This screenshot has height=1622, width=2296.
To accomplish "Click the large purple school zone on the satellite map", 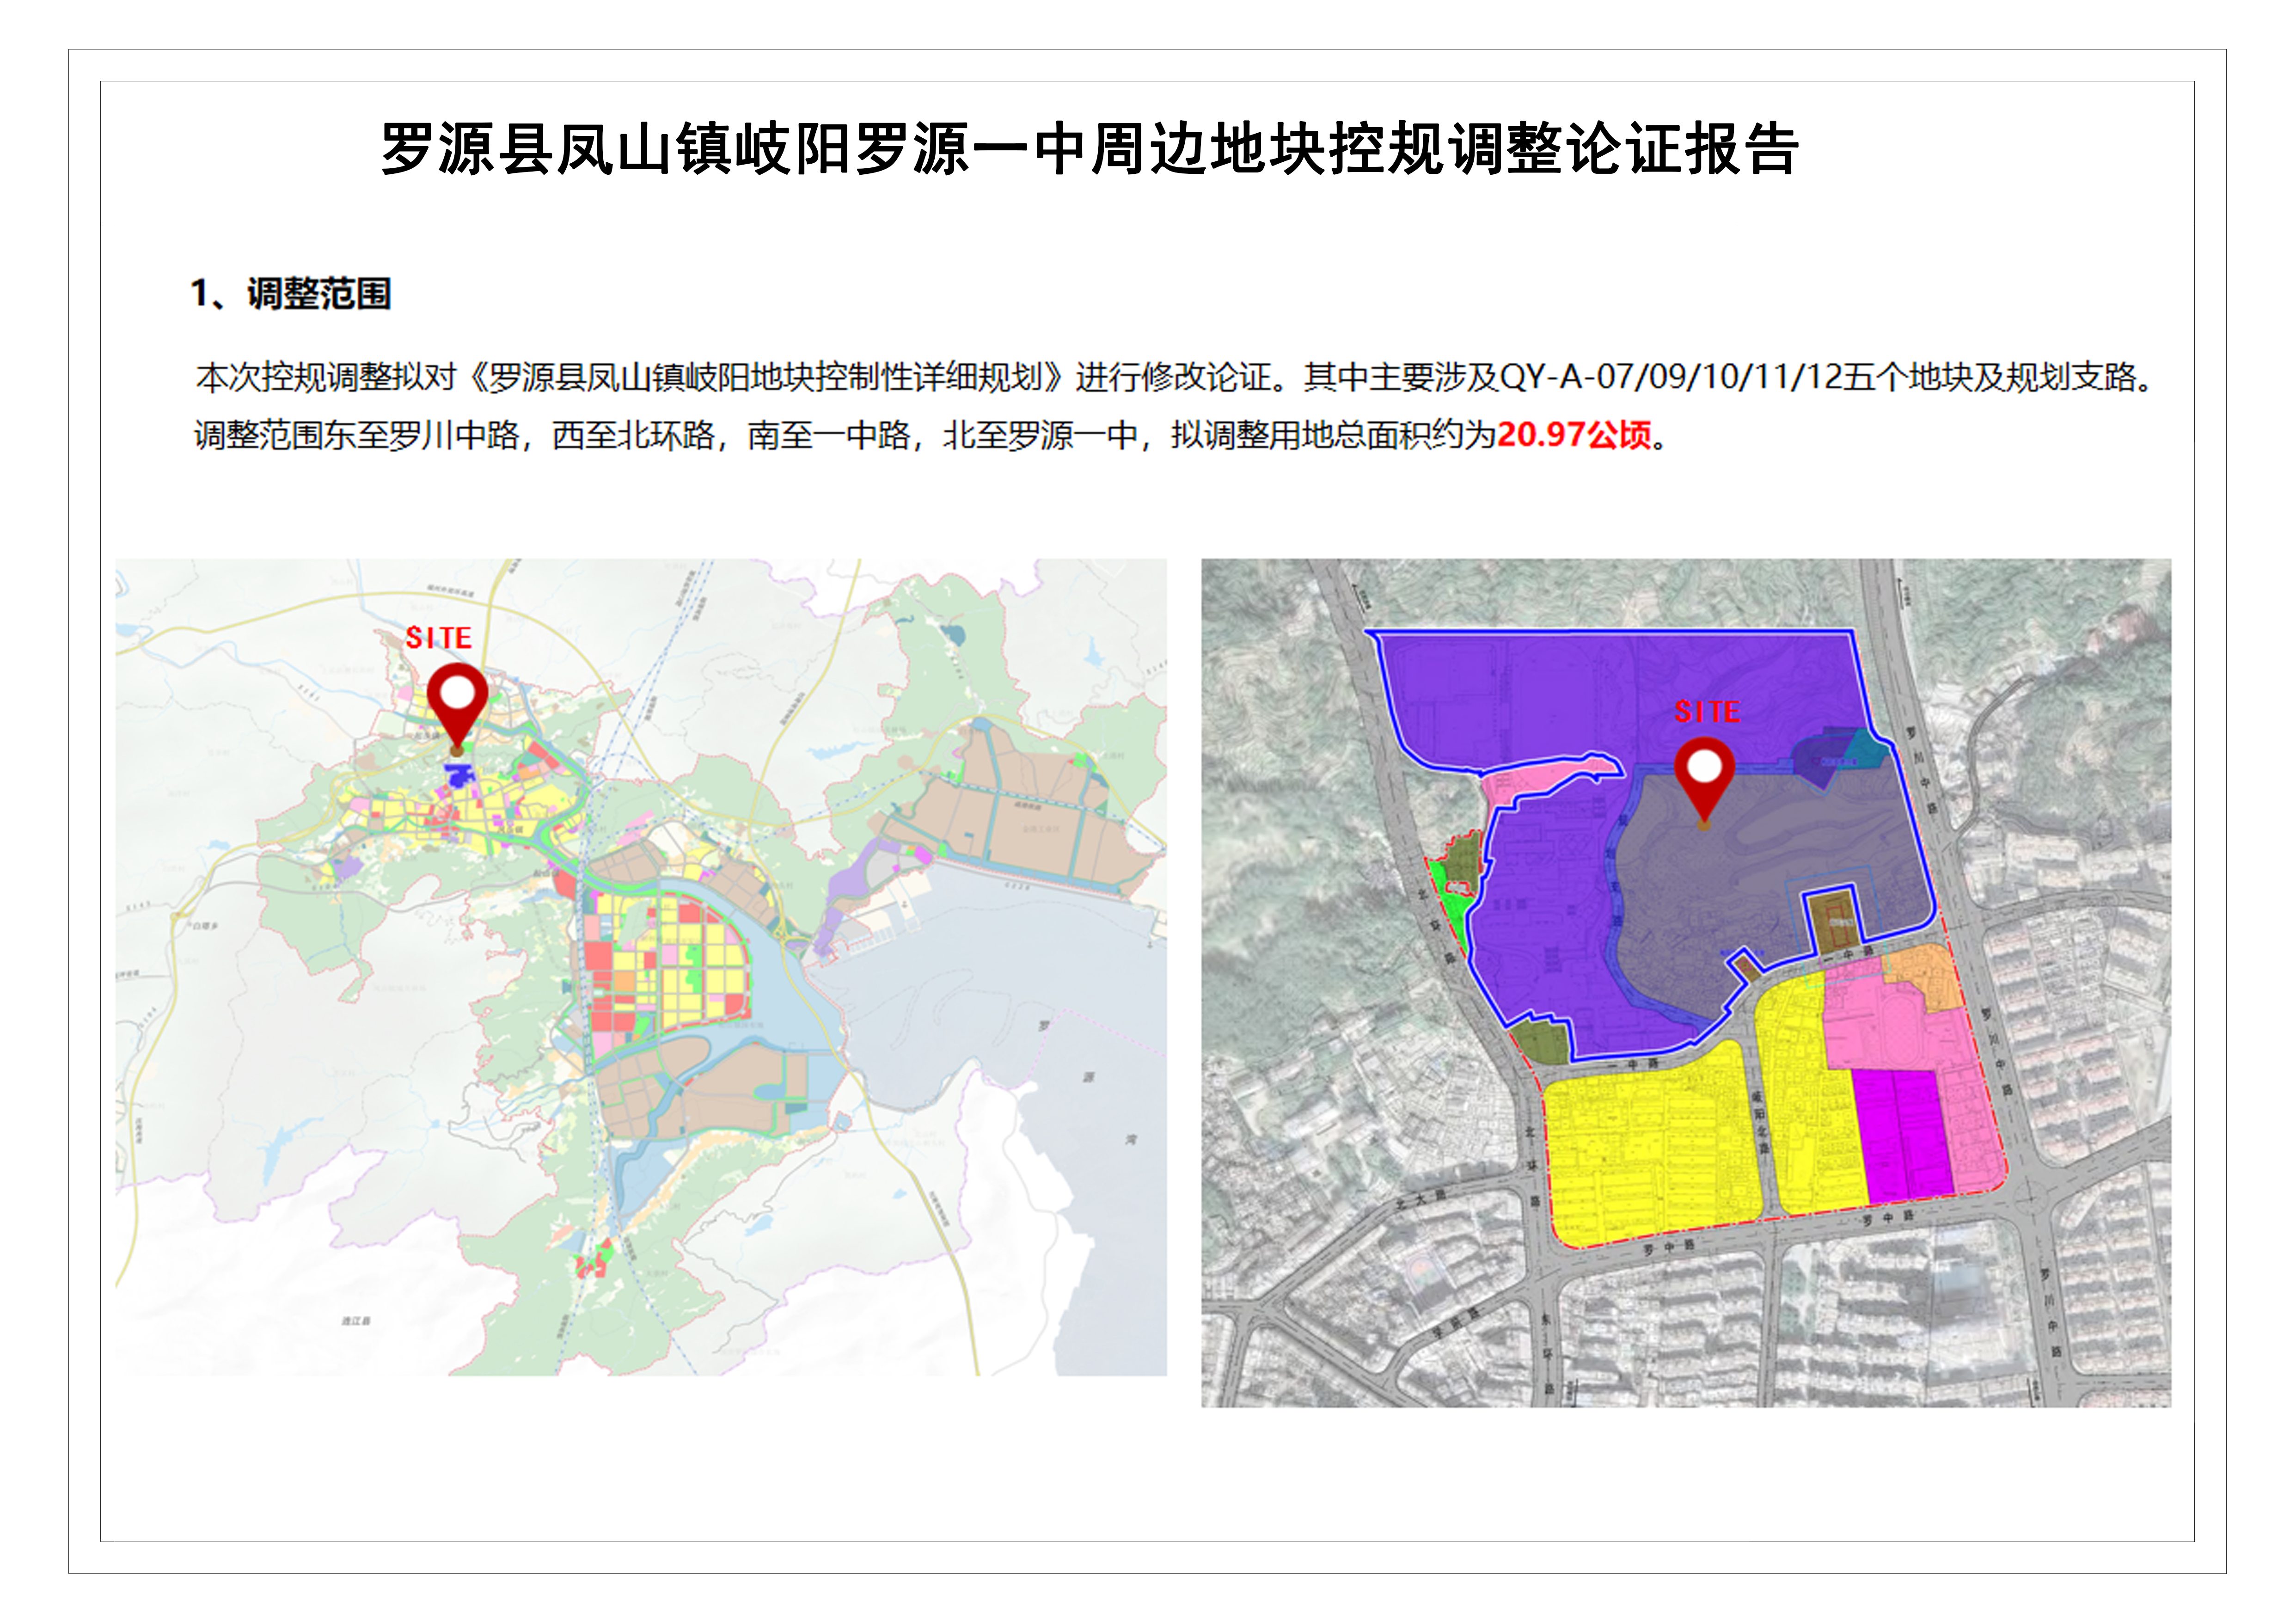I will click(x=1560, y=700).
